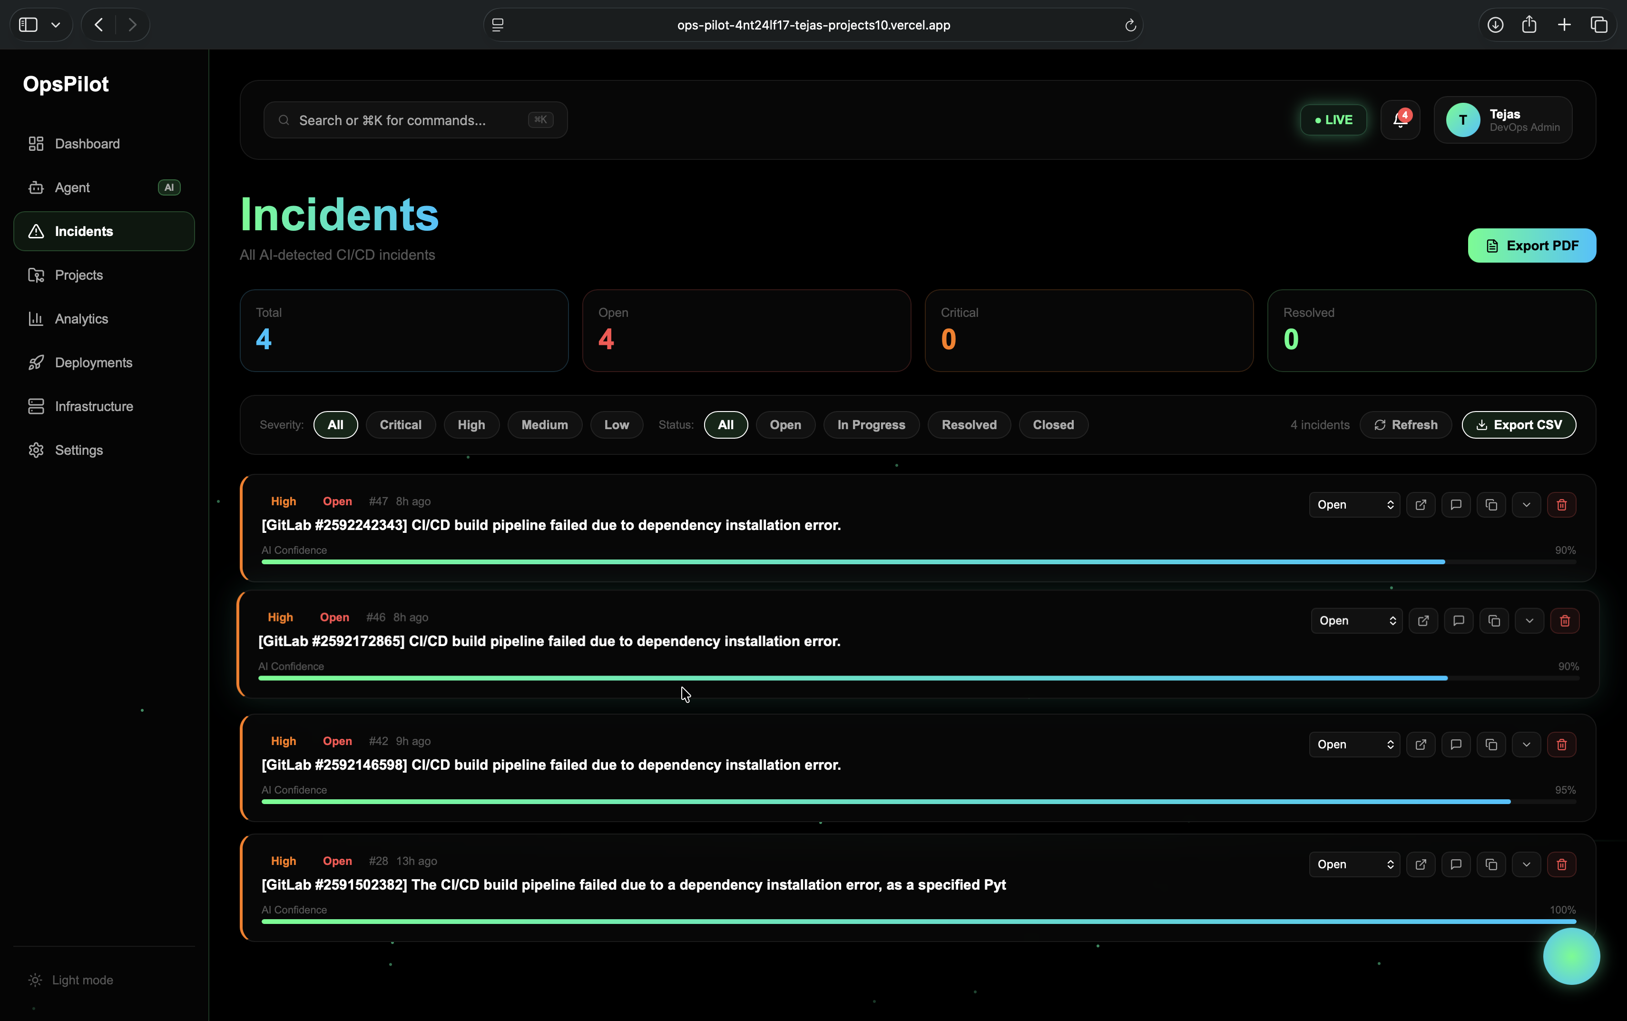The image size is (1627, 1021).
Task: Click the OpsPilot logo
Action: tap(66, 84)
